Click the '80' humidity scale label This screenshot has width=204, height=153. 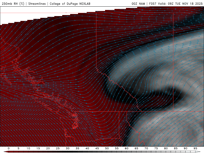click(166, 148)
